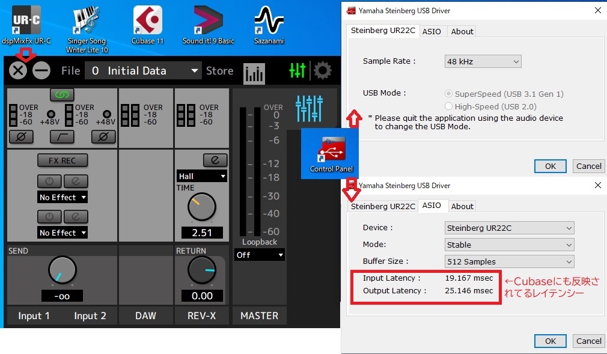Select the MASTER channel label
The width and height of the screenshot is (607, 354).
coord(260,316)
